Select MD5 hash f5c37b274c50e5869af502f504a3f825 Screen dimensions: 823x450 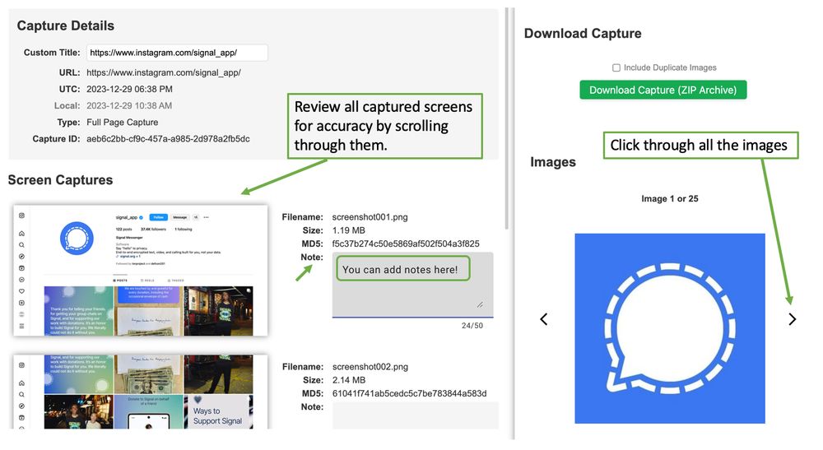(x=406, y=244)
